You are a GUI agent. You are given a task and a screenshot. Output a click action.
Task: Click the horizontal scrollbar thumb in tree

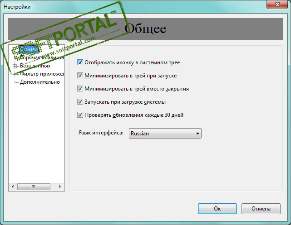click(34, 187)
